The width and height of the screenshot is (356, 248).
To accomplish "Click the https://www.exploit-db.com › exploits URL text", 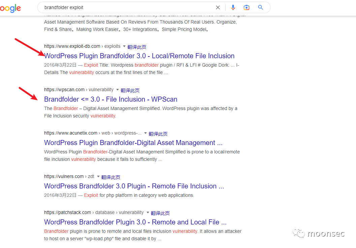I will pos(82,46).
